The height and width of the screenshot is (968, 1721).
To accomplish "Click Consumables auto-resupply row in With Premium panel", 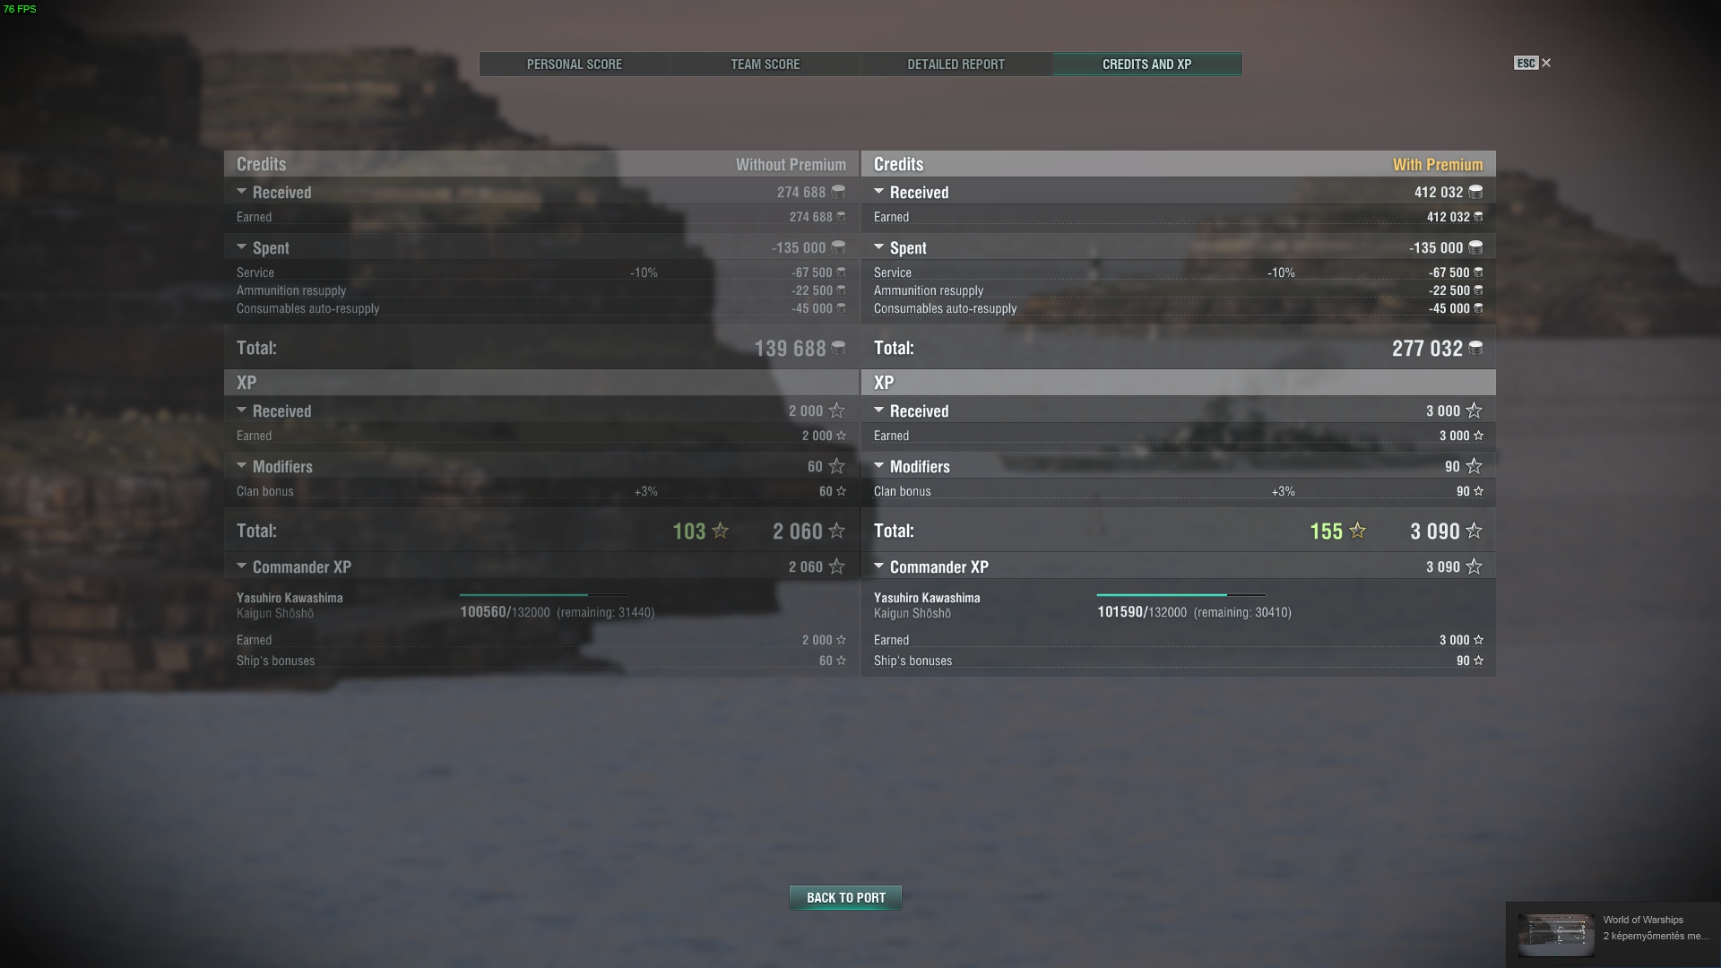I will (x=1178, y=308).
